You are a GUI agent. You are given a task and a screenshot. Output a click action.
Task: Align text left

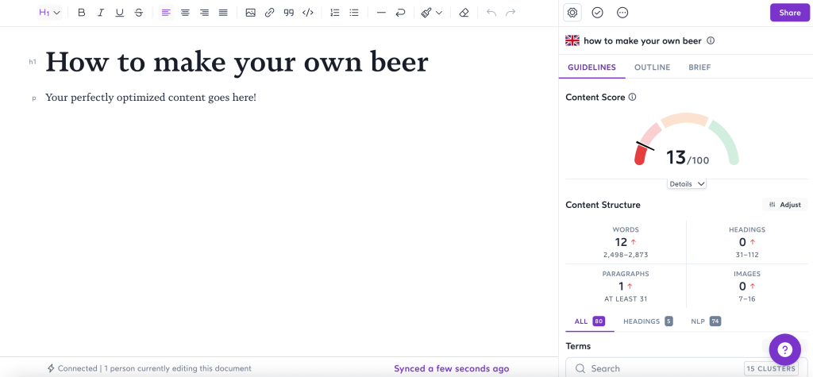[x=166, y=13]
